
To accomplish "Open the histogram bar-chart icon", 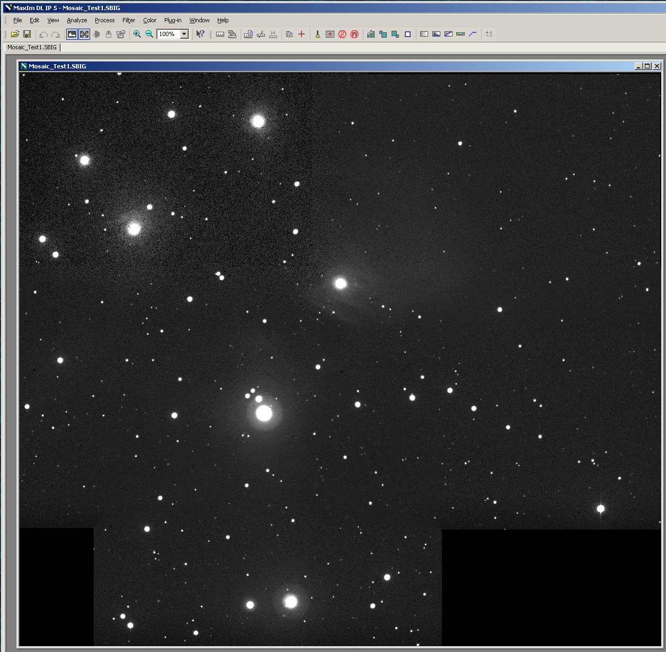I will tap(371, 34).
